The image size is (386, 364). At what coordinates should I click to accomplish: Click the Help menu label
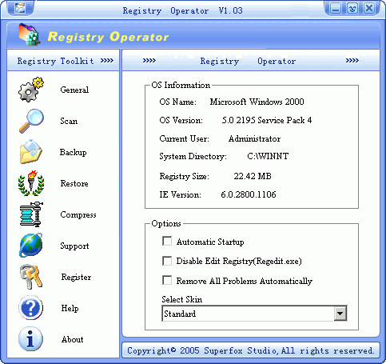pyautogui.click(x=70, y=308)
